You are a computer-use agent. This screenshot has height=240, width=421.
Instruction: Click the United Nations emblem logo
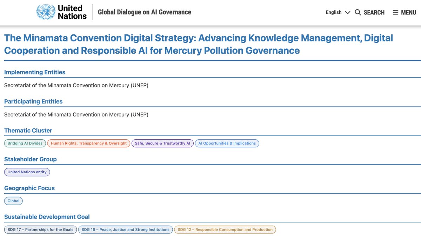coord(46,12)
